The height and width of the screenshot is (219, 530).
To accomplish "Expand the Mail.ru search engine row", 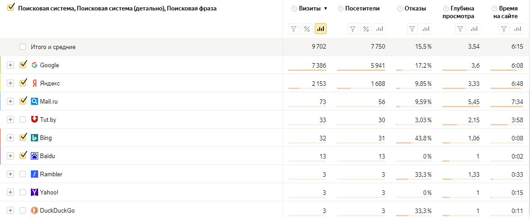I will click(x=10, y=101).
